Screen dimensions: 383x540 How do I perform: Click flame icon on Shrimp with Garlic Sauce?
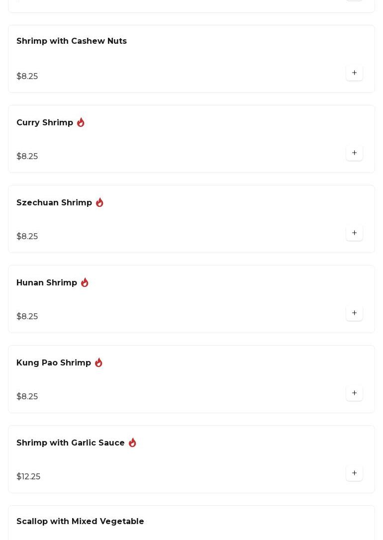coord(132,443)
